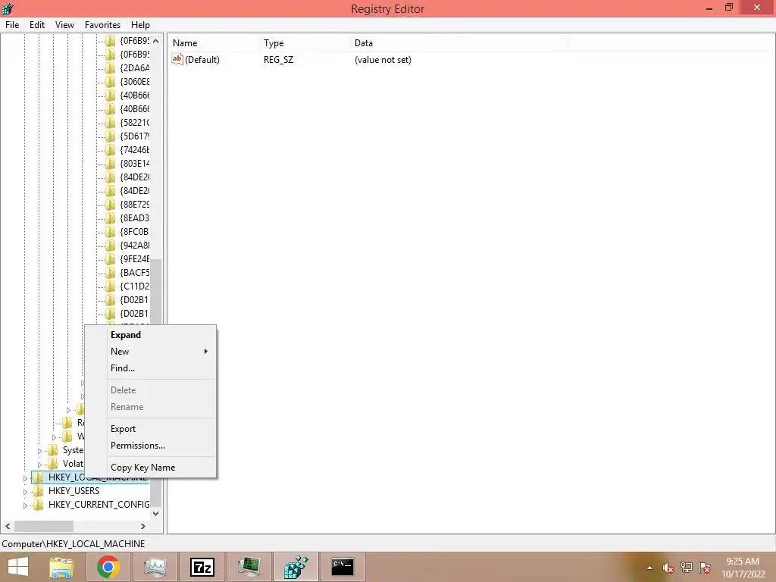This screenshot has height=582, width=776.
Task: Click the folder icon of {2DA6A key
Action: tap(111, 67)
